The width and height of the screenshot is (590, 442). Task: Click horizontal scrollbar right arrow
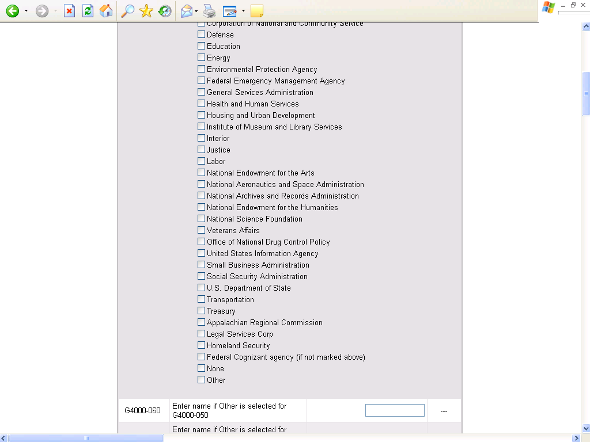[x=576, y=438]
